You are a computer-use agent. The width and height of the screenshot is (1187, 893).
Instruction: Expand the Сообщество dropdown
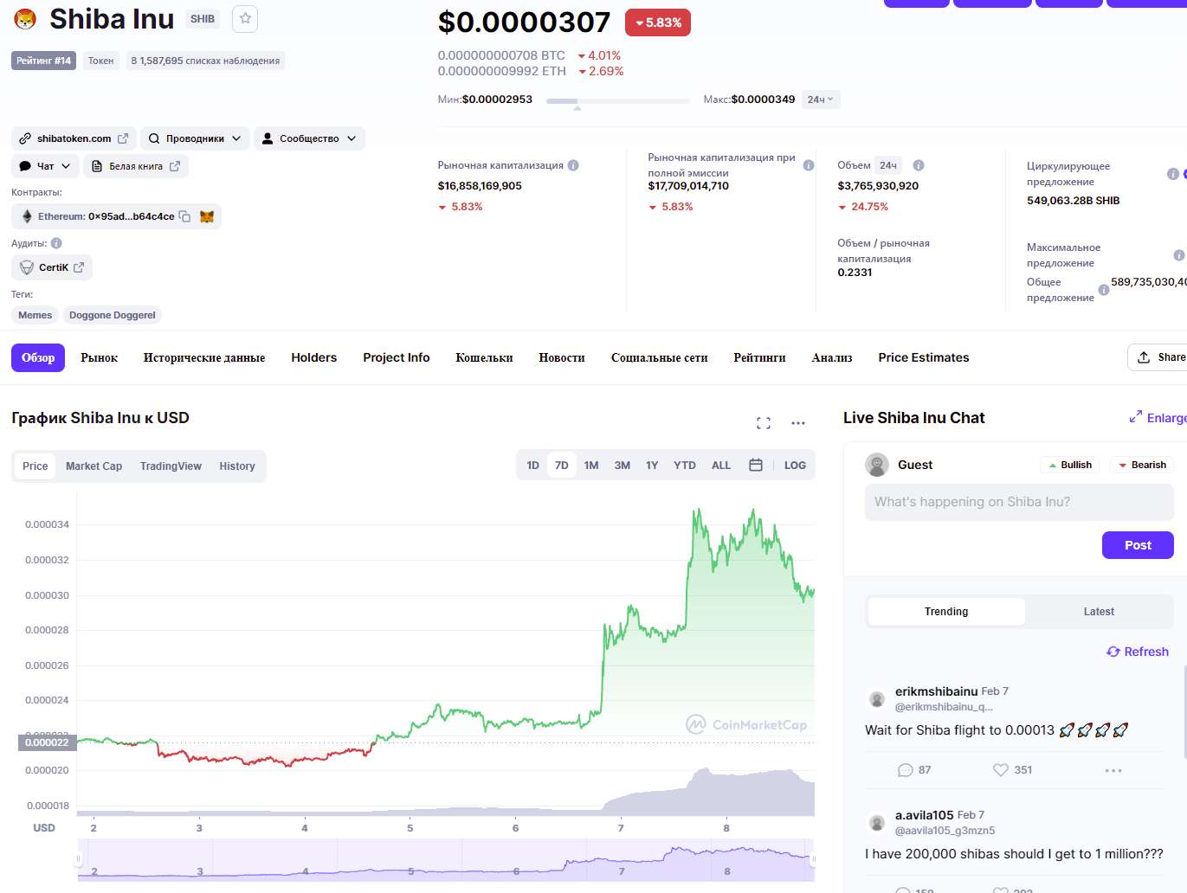point(309,138)
